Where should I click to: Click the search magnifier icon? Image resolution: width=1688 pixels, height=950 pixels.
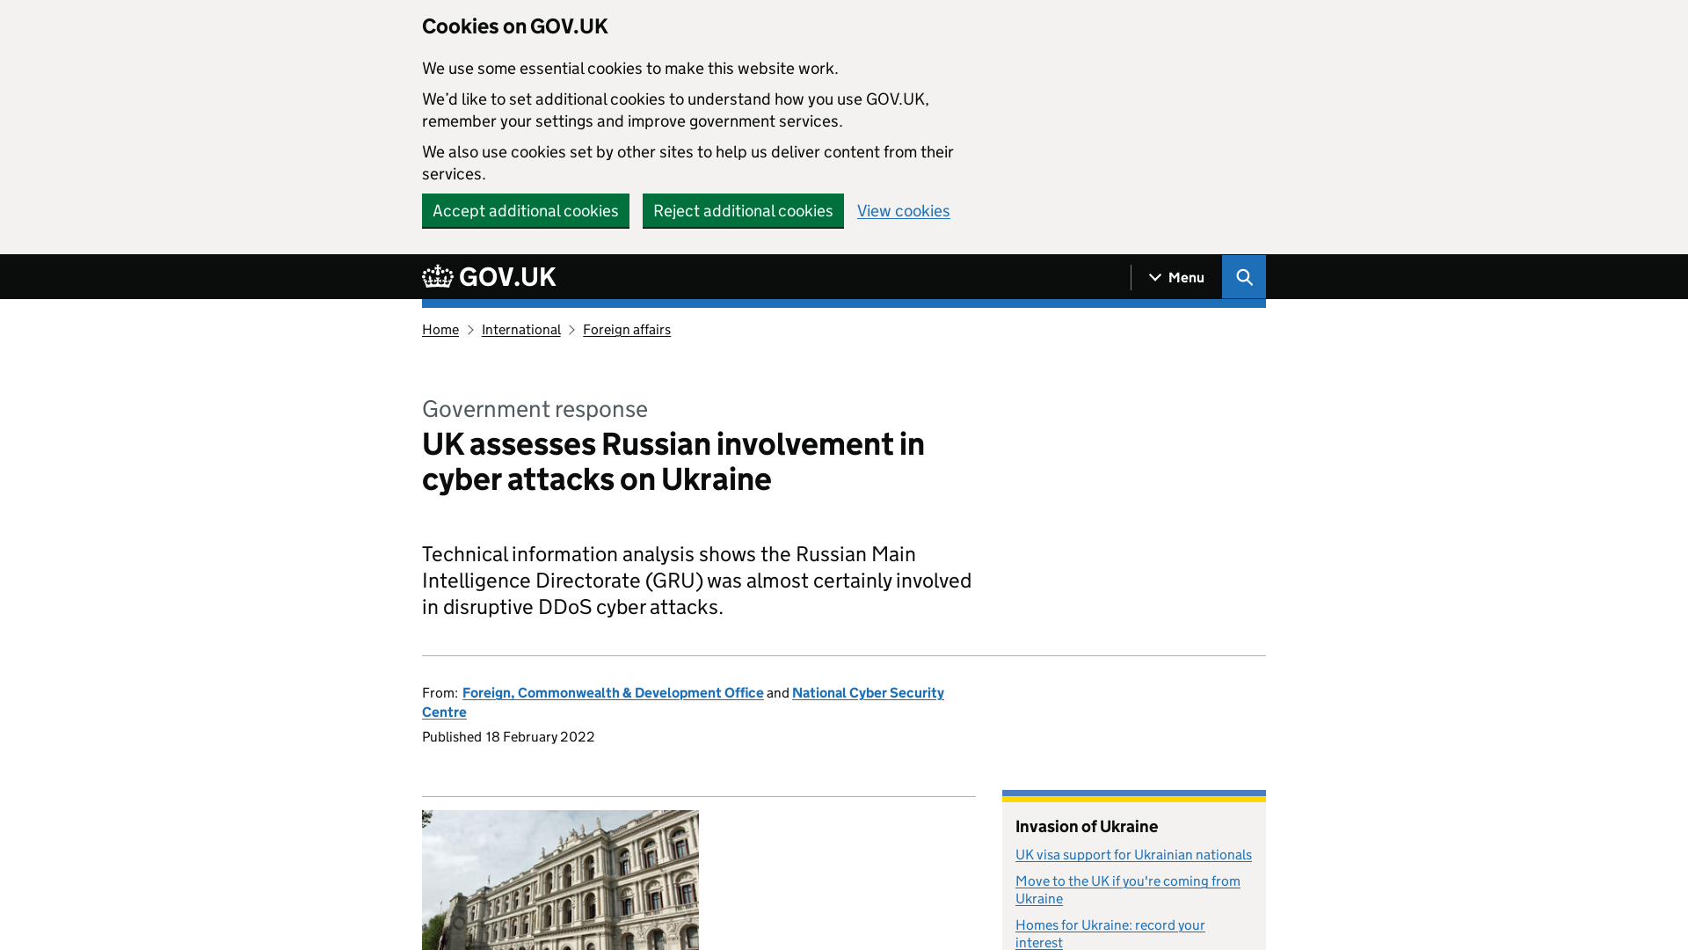pos(1244,277)
